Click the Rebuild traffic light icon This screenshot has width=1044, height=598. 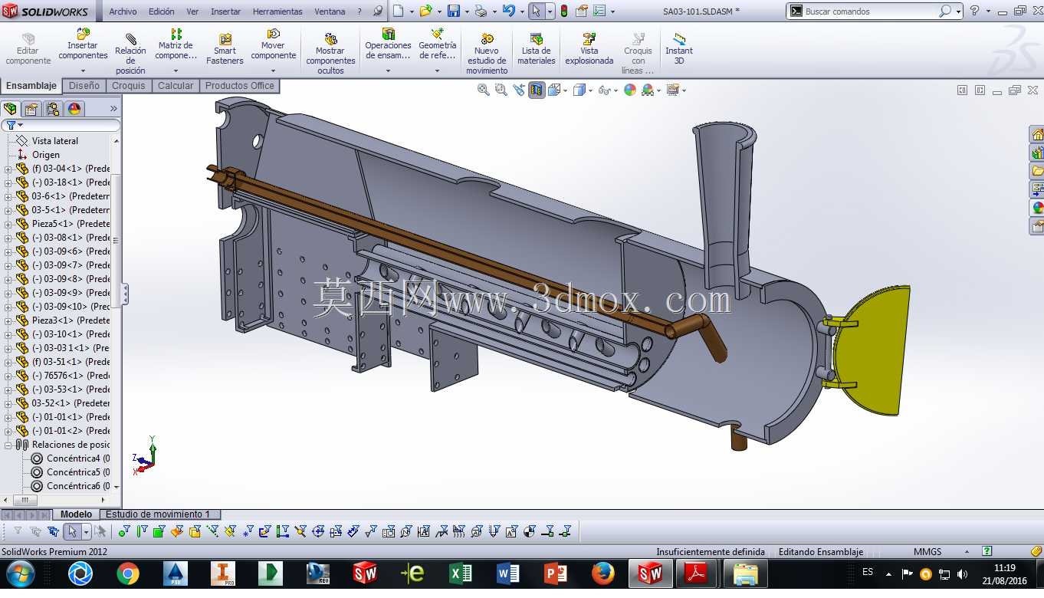pyautogui.click(x=564, y=11)
